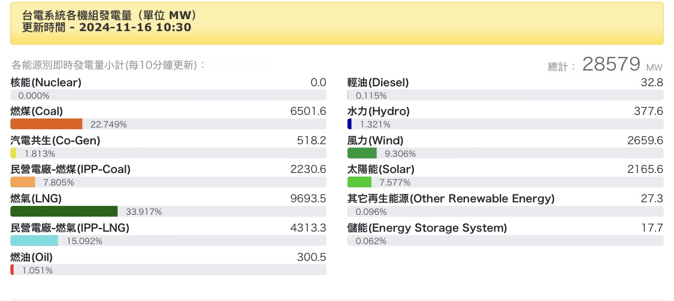Screen dimensions: 674x301
Task: Click the orange Coal progress bar
Action: coord(46,124)
